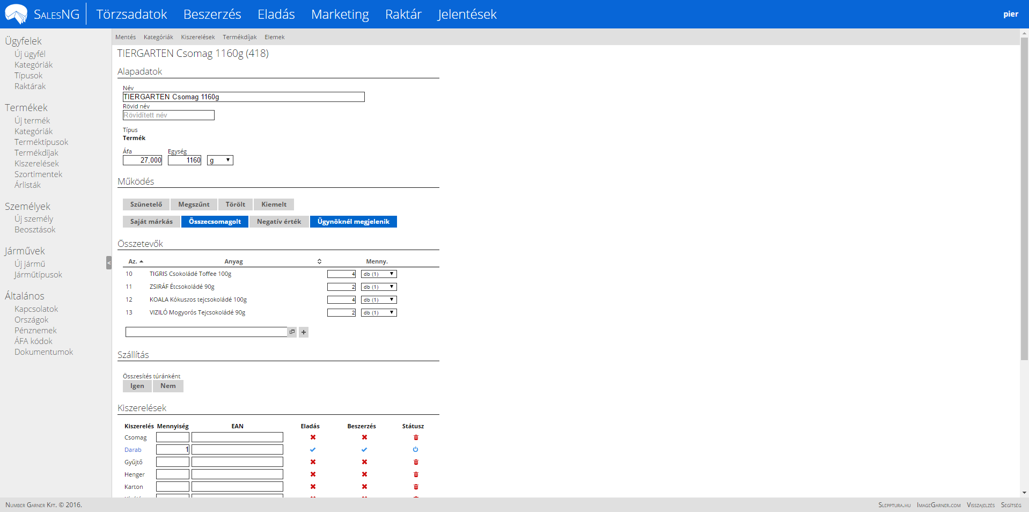Sort components by Anyag column sort arrows
Viewport: 1029px width, 512px height.
coord(319,261)
